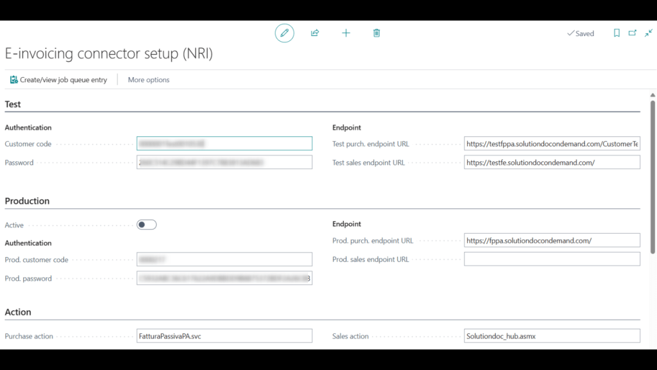Click the Sales action field
The height and width of the screenshot is (370, 657).
tap(552, 336)
